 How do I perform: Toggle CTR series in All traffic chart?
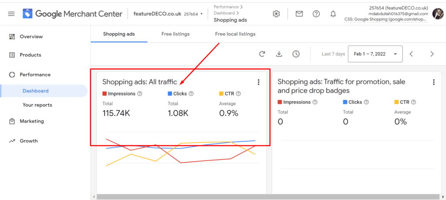coord(226,93)
